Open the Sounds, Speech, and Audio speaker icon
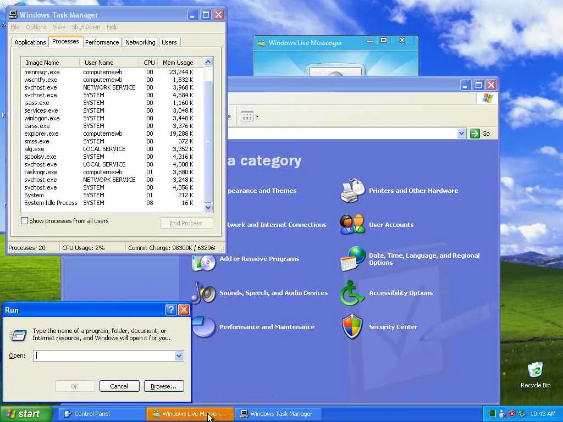Image resolution: width=563 pixels, height=422 pixels. point(203,293)
